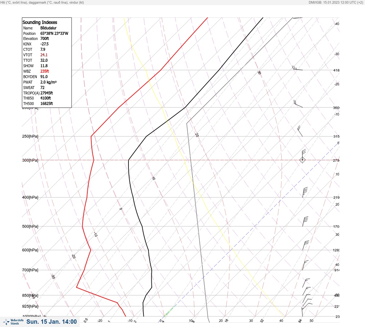365x327 pixels.
Task: Click the station name 'Bíldudalur'
Action: 48,28
